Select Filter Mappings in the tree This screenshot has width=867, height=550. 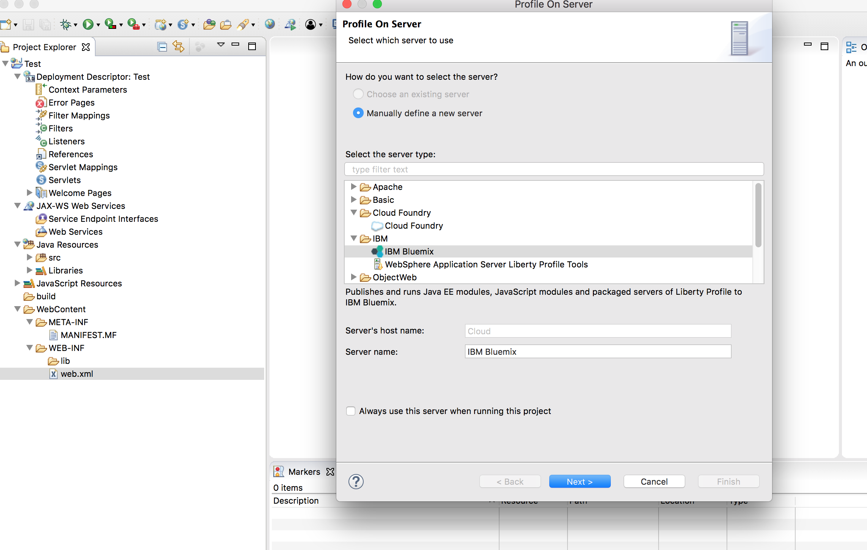tap(79, 115)
